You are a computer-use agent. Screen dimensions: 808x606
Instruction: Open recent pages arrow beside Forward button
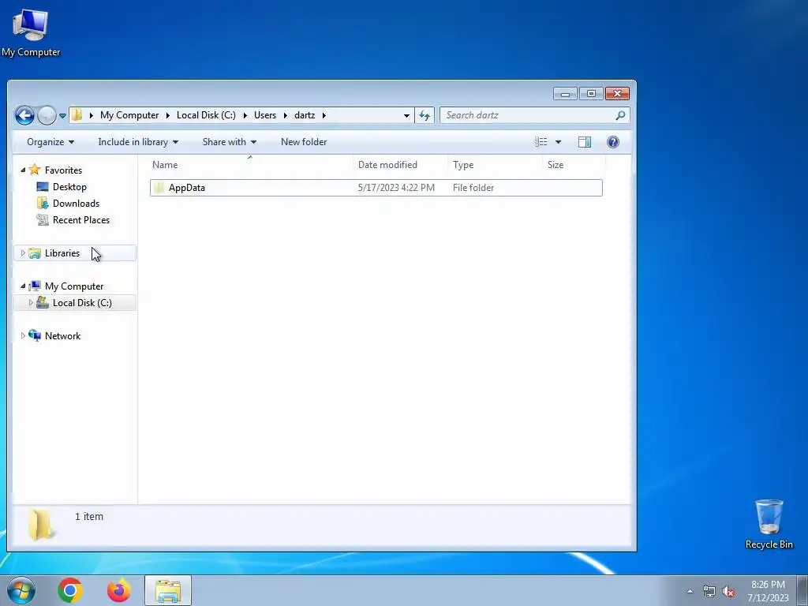pos(62,116)
